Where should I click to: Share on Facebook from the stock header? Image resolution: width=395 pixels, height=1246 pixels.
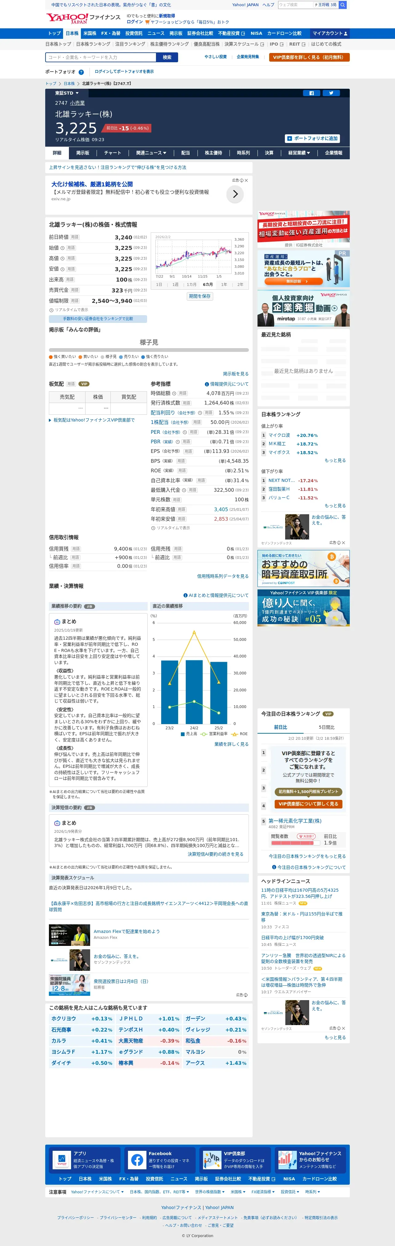pyautogui.click(x=311, y=93)
